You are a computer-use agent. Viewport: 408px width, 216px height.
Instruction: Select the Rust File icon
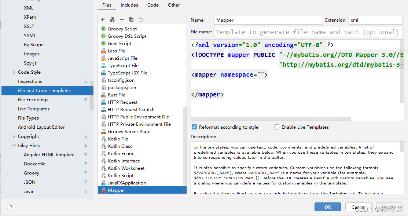[103, 95]
